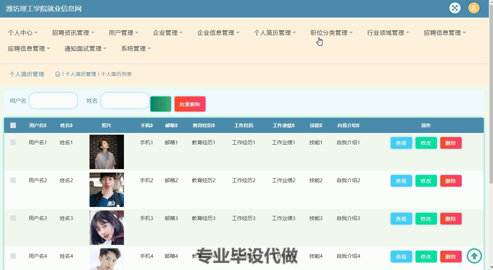The width and height of the screenshot is (493, 270).
Task: Open the photo thumbnail for 姓名2
Action: point(107,190)
